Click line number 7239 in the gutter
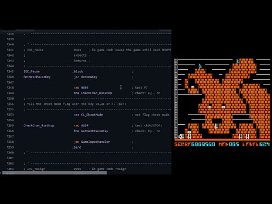Image resolution: width=272 pixels, height=204 pixels. (x=10, y=39)
